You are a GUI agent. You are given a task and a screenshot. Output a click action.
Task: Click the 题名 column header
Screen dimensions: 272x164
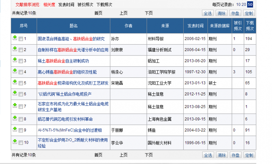click(x=73, y=26)
